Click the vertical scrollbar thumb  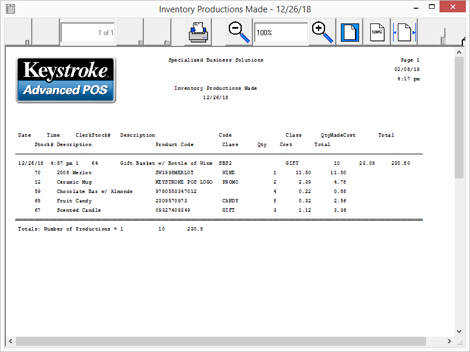459,117
